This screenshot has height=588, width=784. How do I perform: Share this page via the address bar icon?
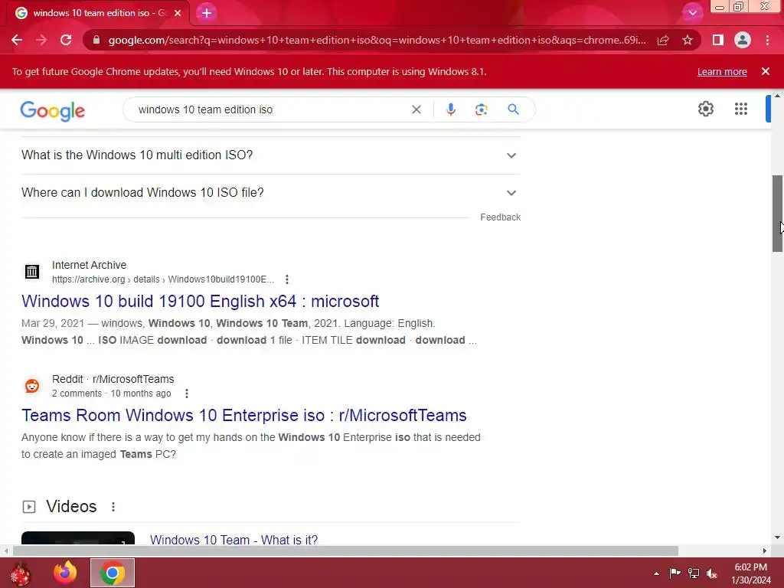pos(663,40)
